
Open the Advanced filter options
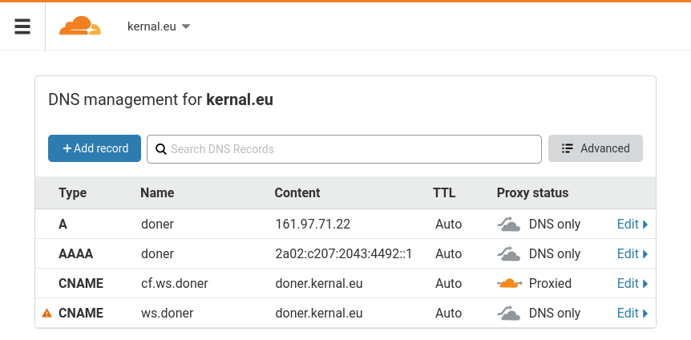596,148
